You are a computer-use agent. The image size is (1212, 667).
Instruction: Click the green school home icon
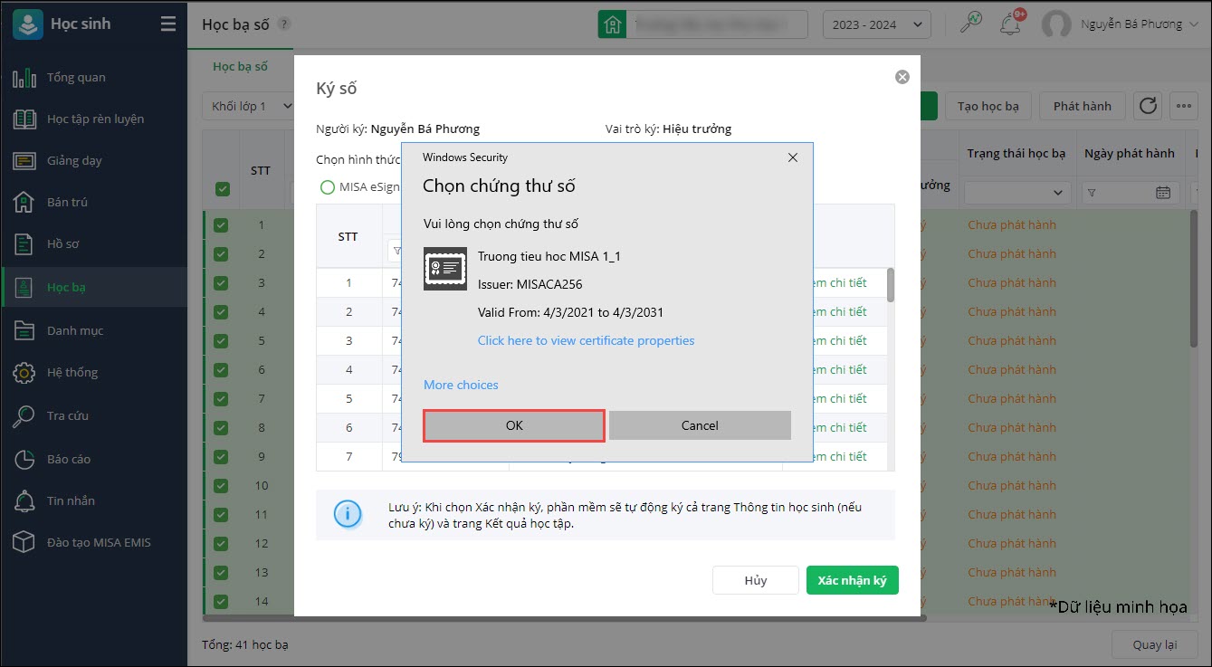tap(613, 24)
